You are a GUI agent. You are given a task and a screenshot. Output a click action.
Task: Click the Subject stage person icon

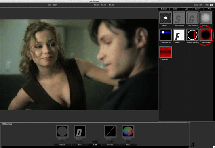click(62, 141)
